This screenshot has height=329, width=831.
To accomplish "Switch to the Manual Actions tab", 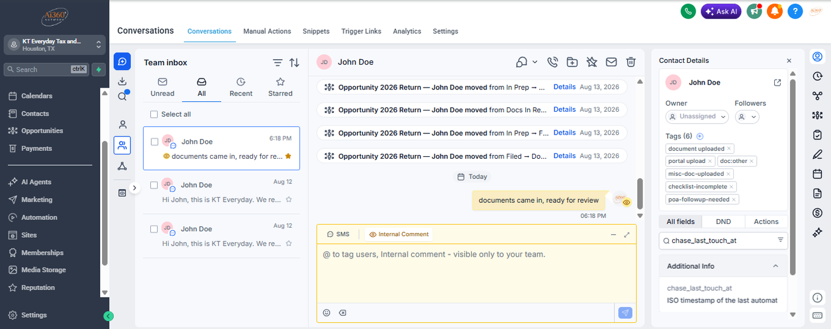I will [267, 31].
